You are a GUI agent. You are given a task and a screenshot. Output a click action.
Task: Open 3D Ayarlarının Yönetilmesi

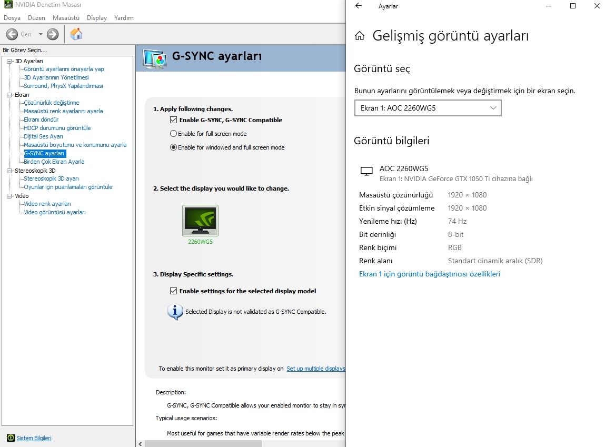click(x=56, y=77)
